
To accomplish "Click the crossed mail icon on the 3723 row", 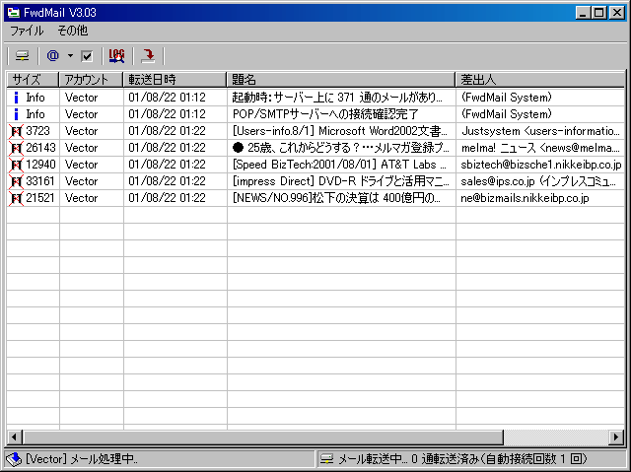I will click(x=16, y=131).
